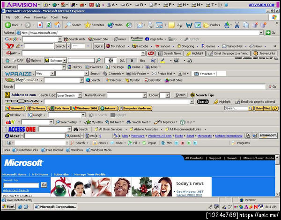
Task: Click the amazon.com button on Alexa toolbar
Action: tap(268, 136)
